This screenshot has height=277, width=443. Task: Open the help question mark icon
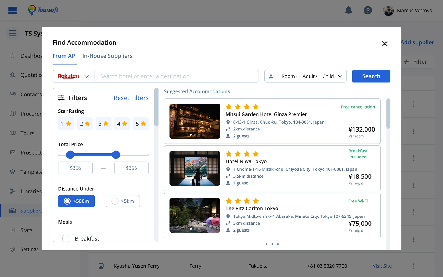click(368, 10)
